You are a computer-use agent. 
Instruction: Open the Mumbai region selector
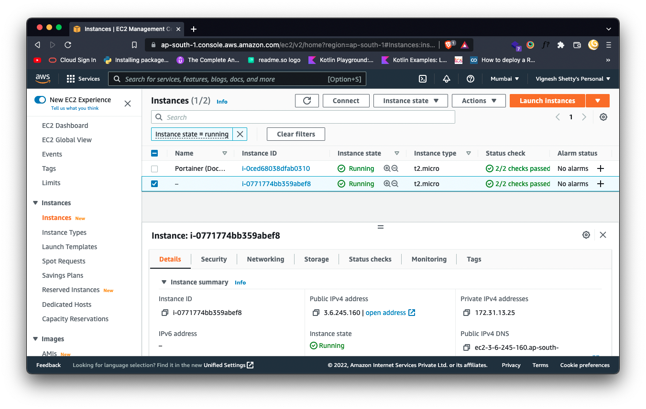(x=505, y=79)
